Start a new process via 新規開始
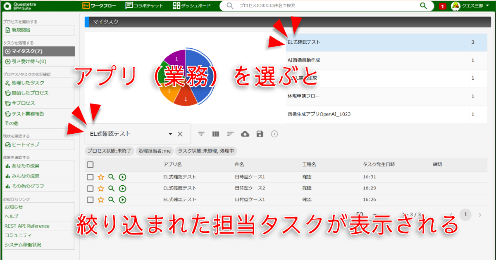This screenshot has height=260, width=496. 38,30
